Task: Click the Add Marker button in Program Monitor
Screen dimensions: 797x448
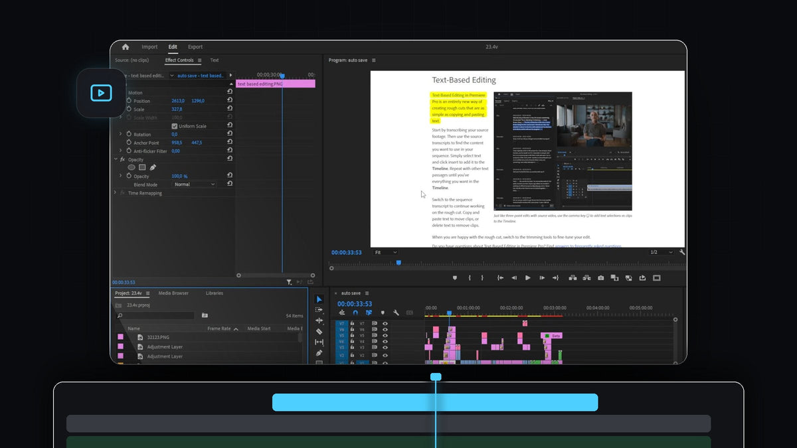Action: point(455,278)
